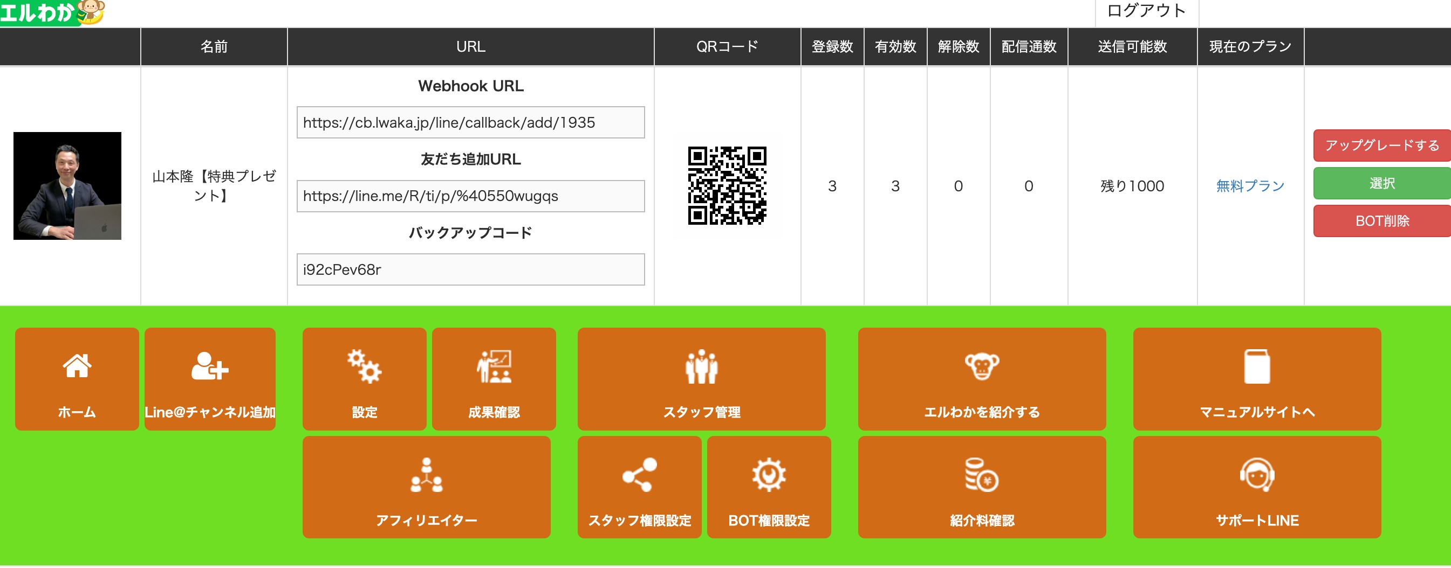This screenshot has height=568, width=1451.
Task: Click the hierarchy icon for アフィリエイター
Action: click(427, 475)
